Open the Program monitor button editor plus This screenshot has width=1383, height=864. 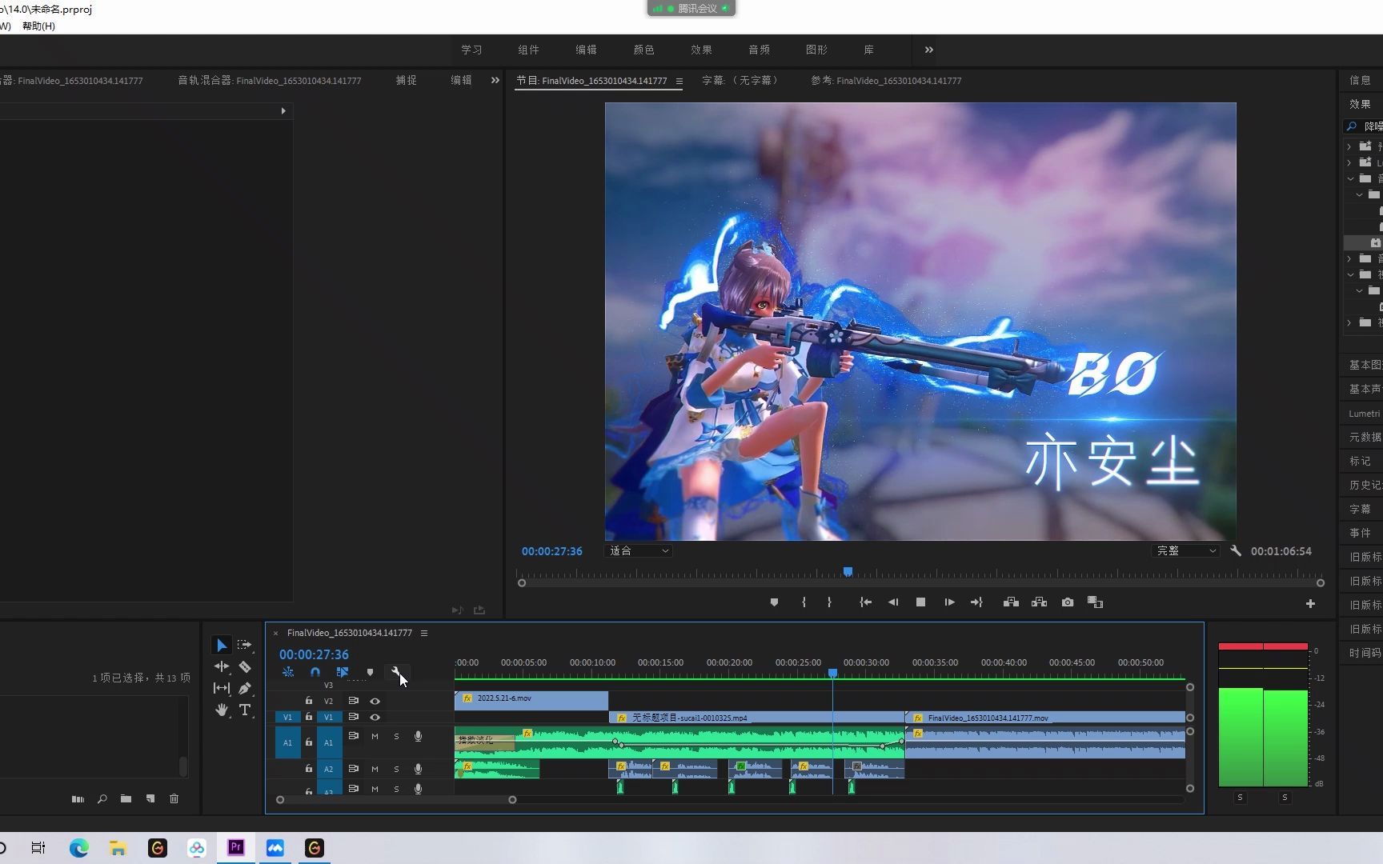1310,604
